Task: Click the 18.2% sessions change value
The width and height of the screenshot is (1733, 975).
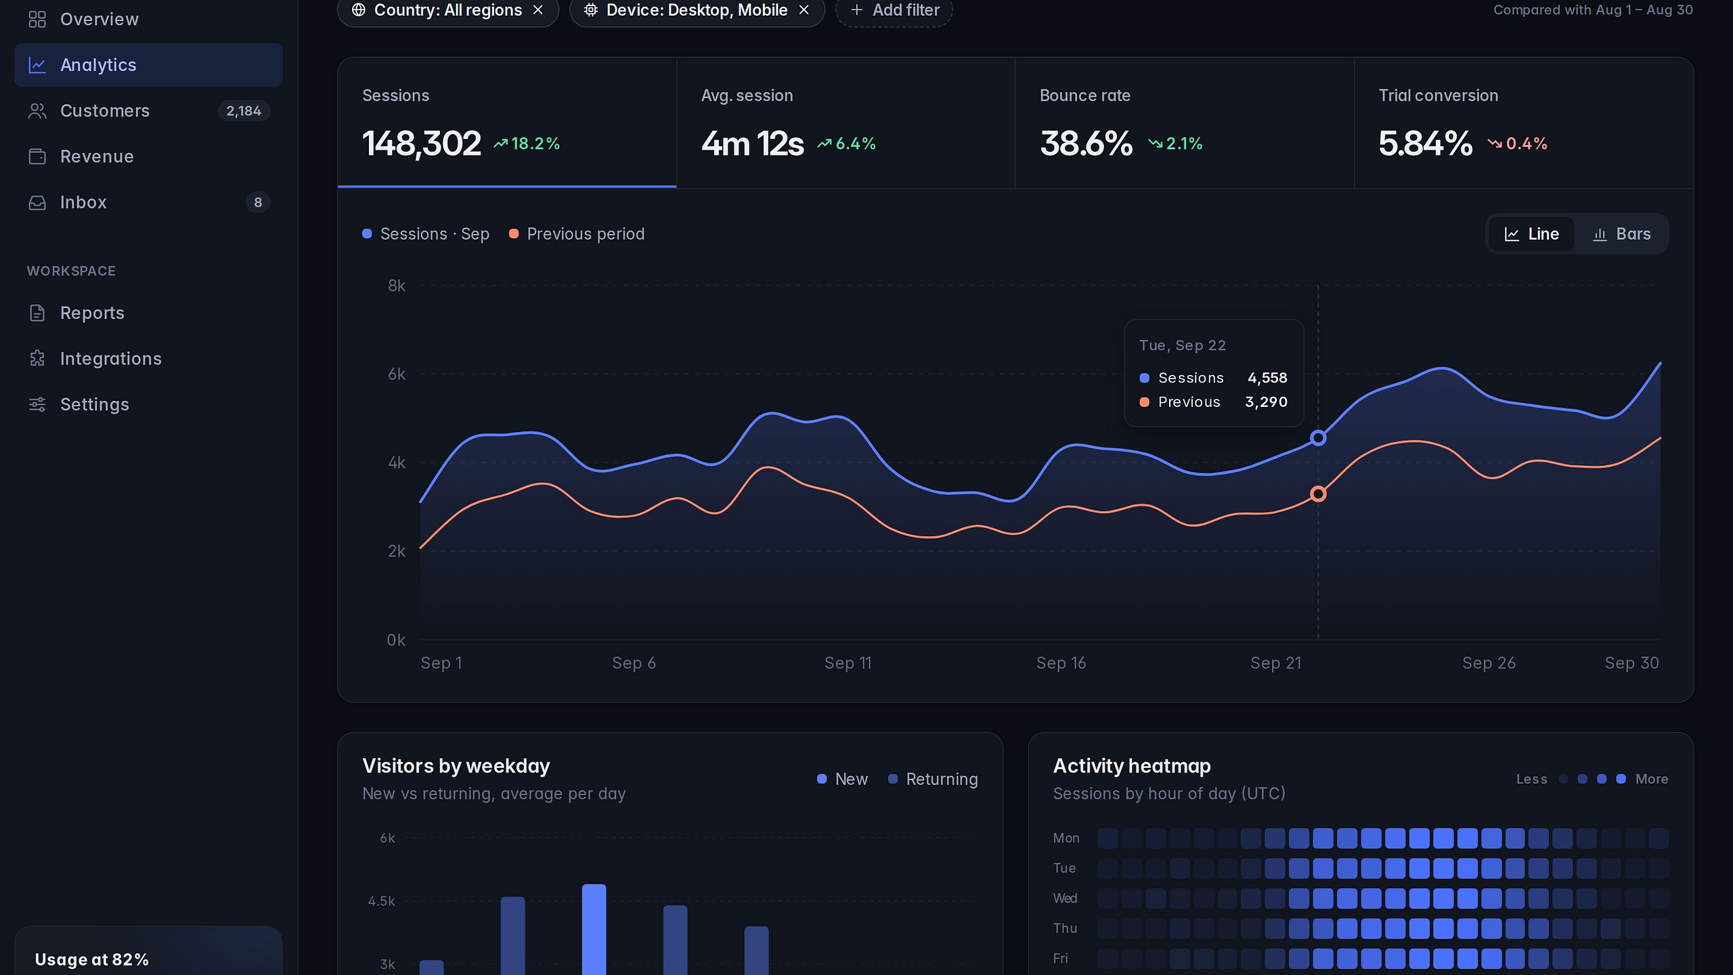Action: [x=535, y=144]
